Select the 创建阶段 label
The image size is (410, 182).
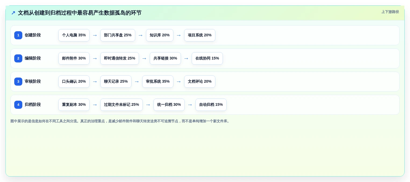coord(33,35)
